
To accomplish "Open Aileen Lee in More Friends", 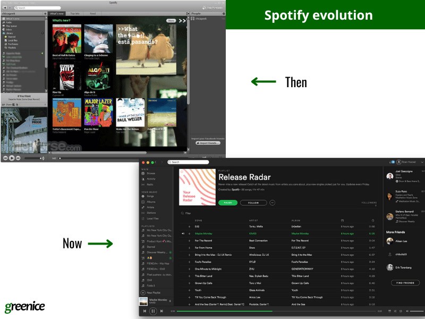I will 401,241.
